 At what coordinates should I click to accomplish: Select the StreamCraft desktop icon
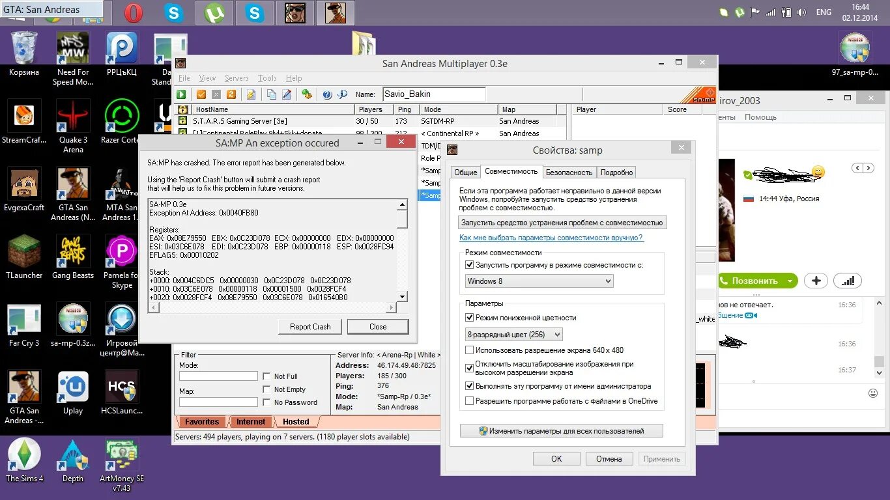pos(24,122)
